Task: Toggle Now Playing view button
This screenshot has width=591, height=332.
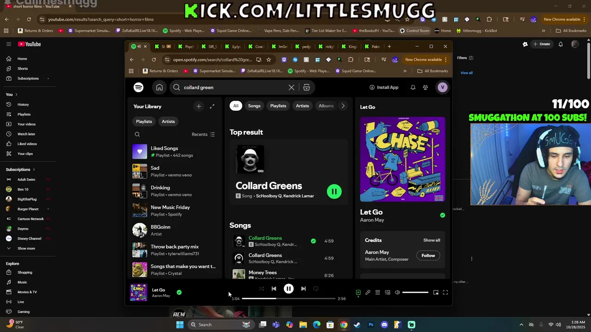Action: (x=358, y=292)
